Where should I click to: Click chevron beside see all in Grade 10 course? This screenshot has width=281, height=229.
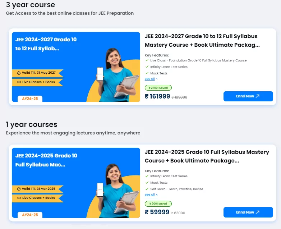(157, 195)
